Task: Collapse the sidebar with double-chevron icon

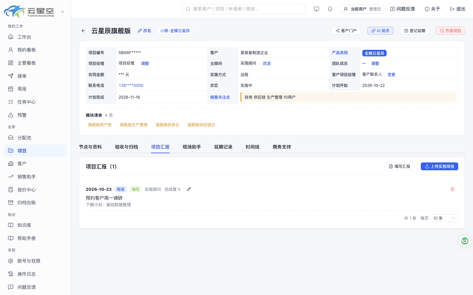Action: [62, 12]
